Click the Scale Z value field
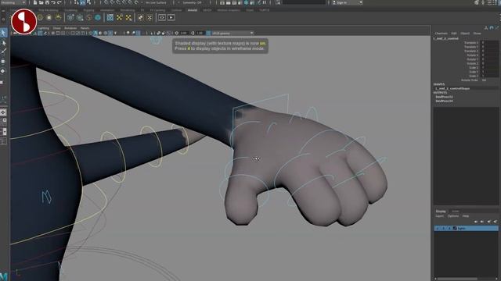 click(x=490, y=76)
